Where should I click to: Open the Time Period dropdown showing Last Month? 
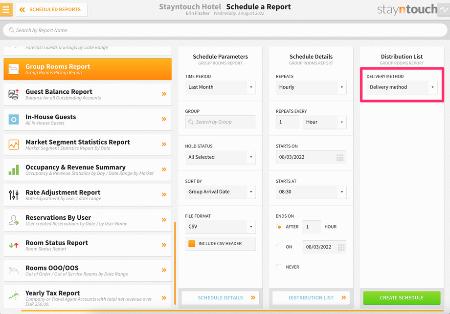pyautogui.click(x=221, y=87)
